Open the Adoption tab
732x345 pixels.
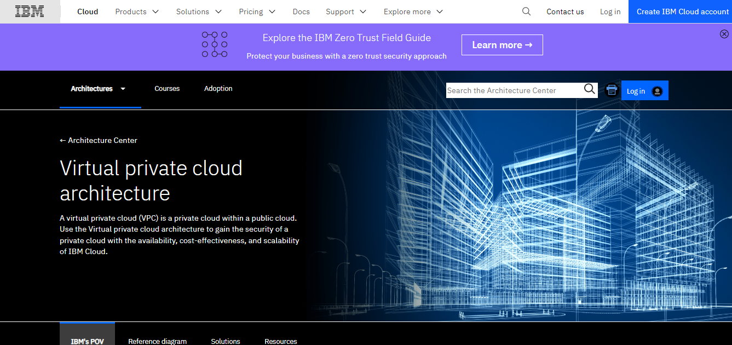pyautogui.click(x=218, y=89)
